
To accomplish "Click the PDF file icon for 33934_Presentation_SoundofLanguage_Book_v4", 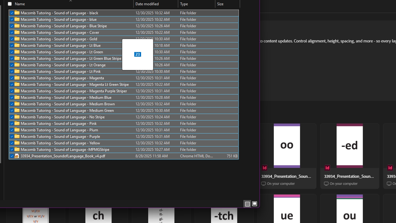I will point(17,156).
